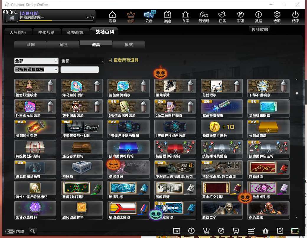The height and width of the screenshot is (238, 307).
Task: Open the 制造所 crafting icon
Action: [x=204, y=17]
